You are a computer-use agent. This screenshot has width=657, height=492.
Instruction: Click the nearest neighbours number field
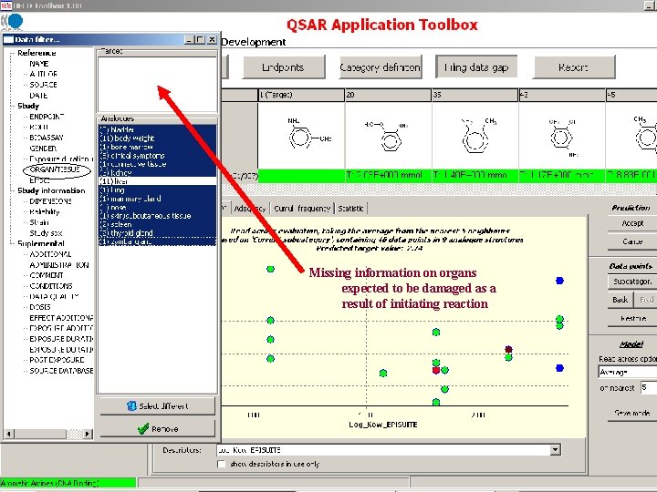649,388
